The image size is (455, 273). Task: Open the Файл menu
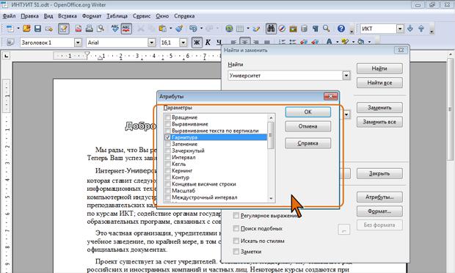pos(9,16)
